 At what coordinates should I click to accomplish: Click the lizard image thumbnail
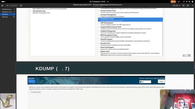point(8,101)
